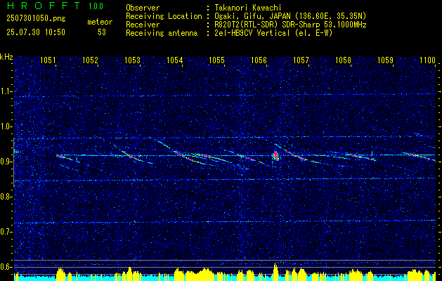Click the 1056 time marker
Viewport: 442px width, 281px height.
point(259,60)
